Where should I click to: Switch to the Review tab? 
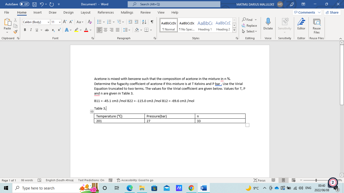(x=146, y=12)
